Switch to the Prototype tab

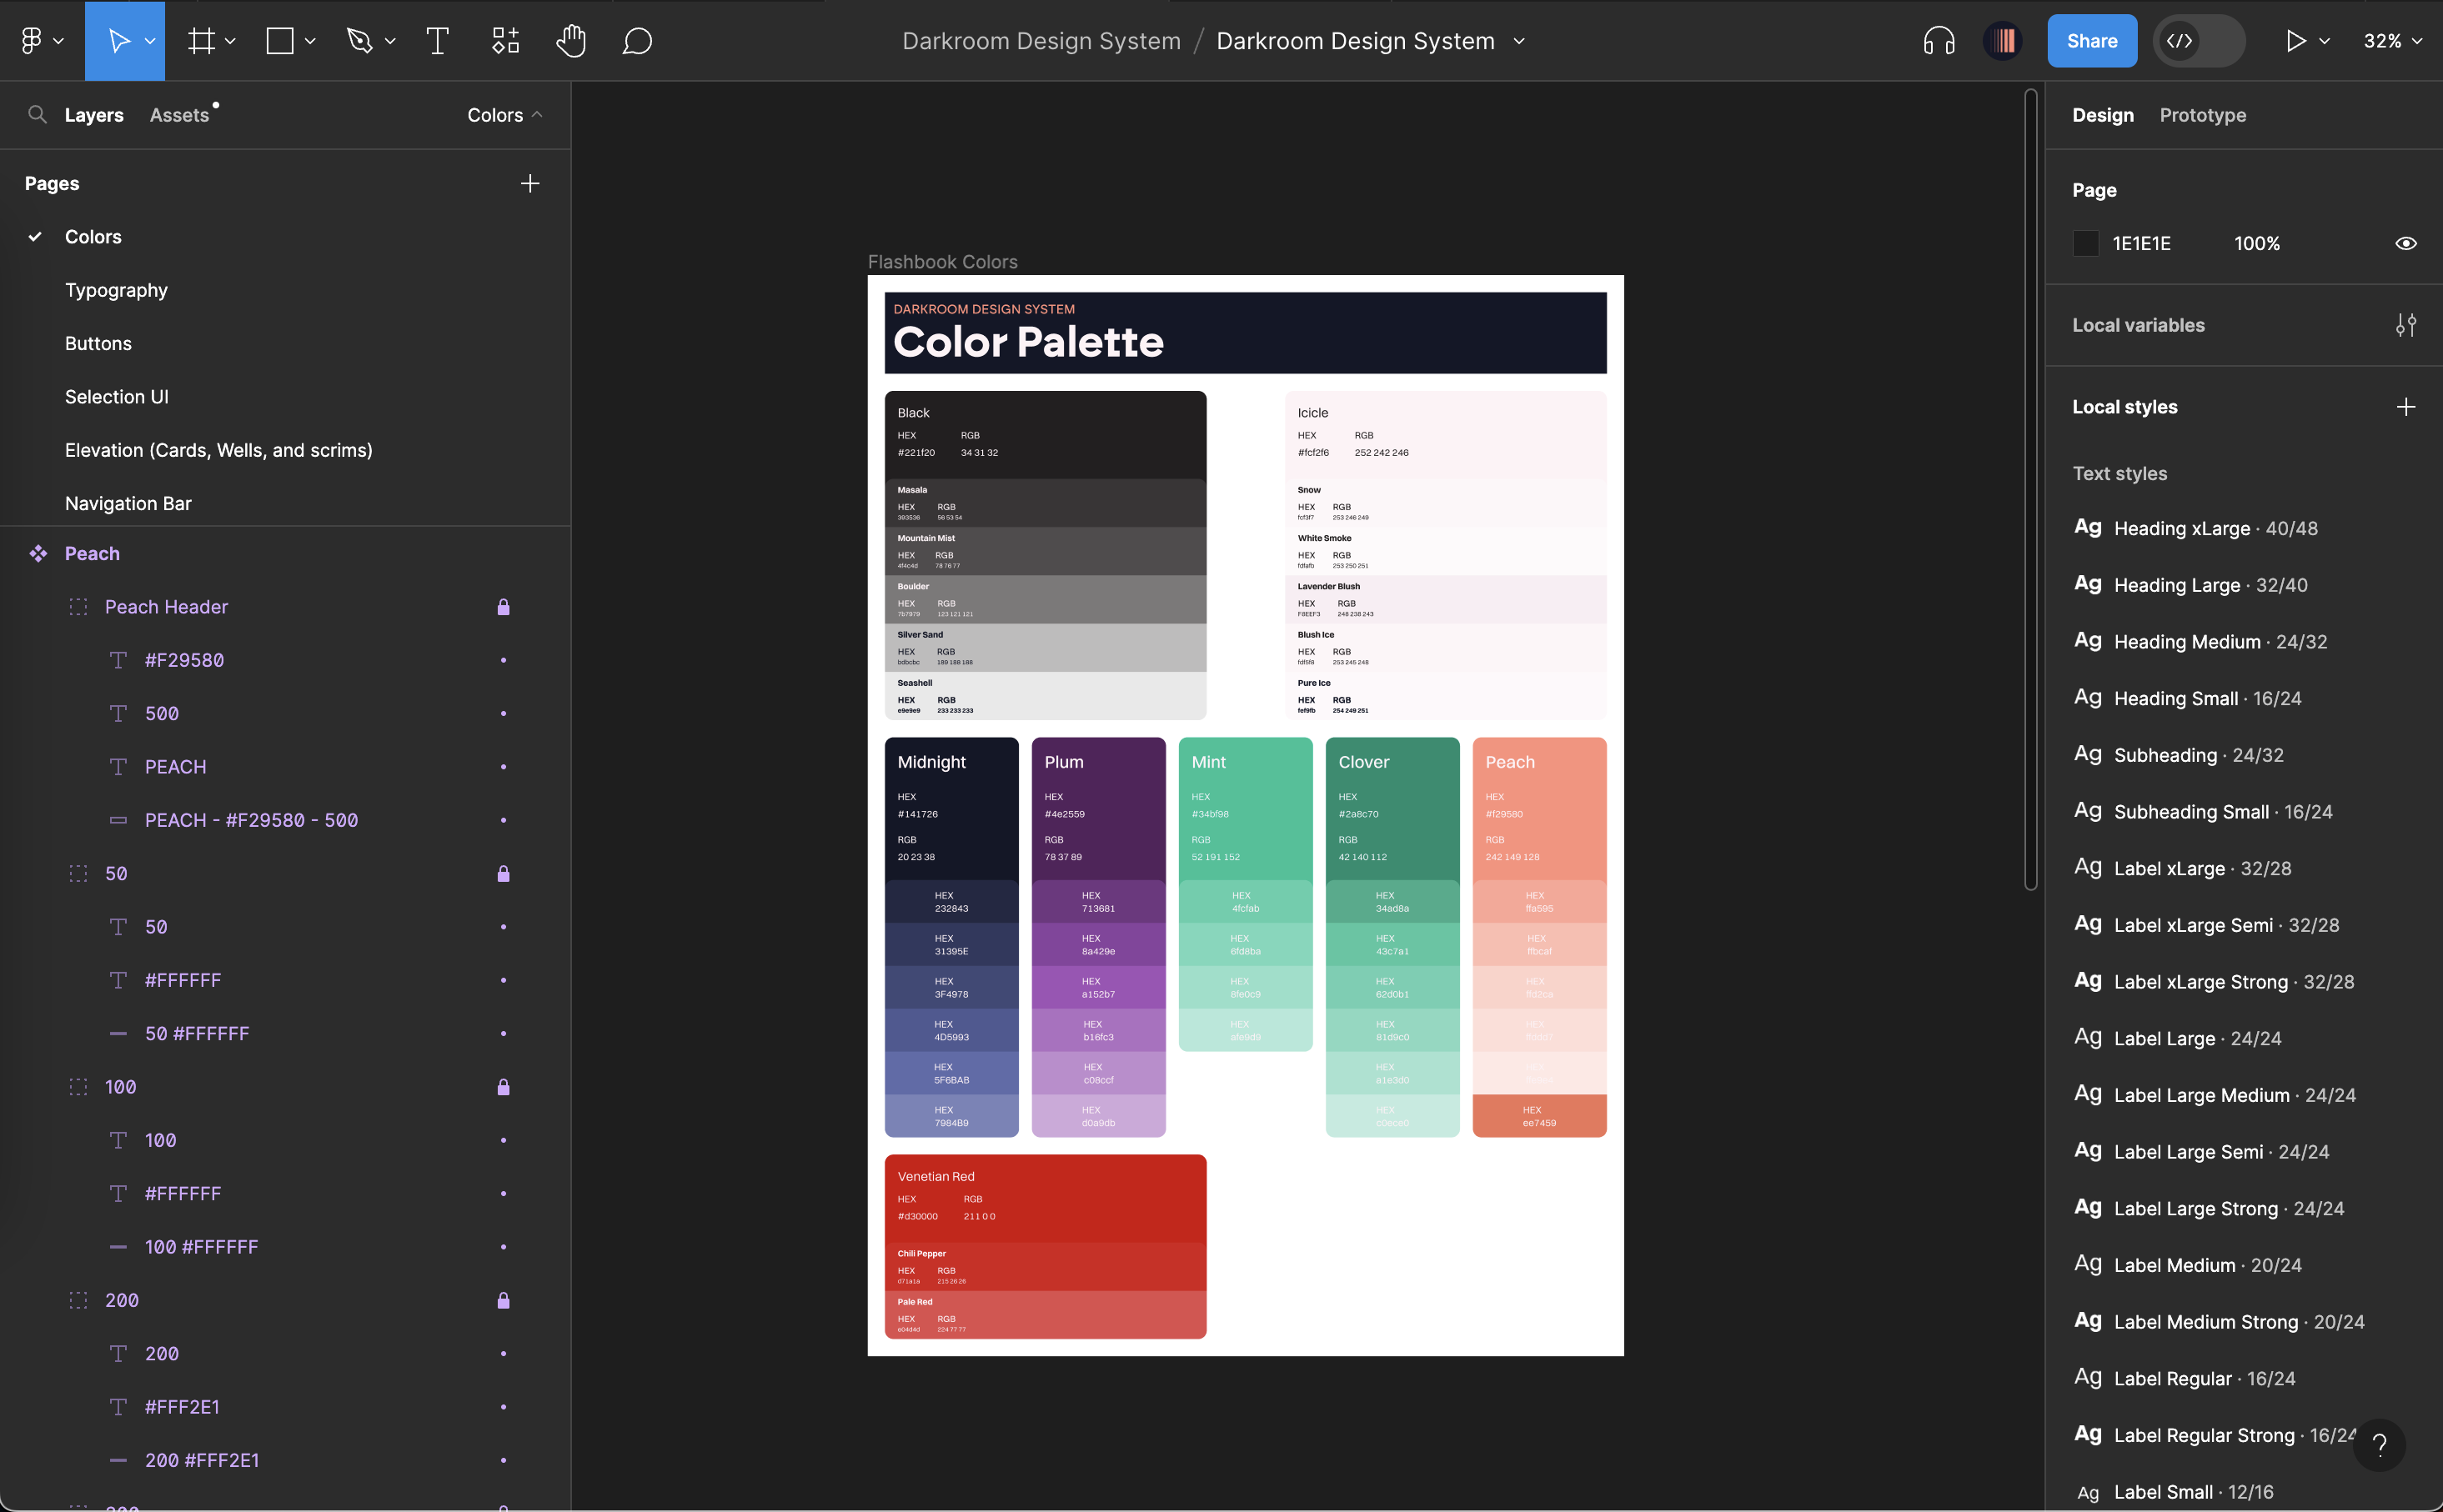click(2202, 115)
